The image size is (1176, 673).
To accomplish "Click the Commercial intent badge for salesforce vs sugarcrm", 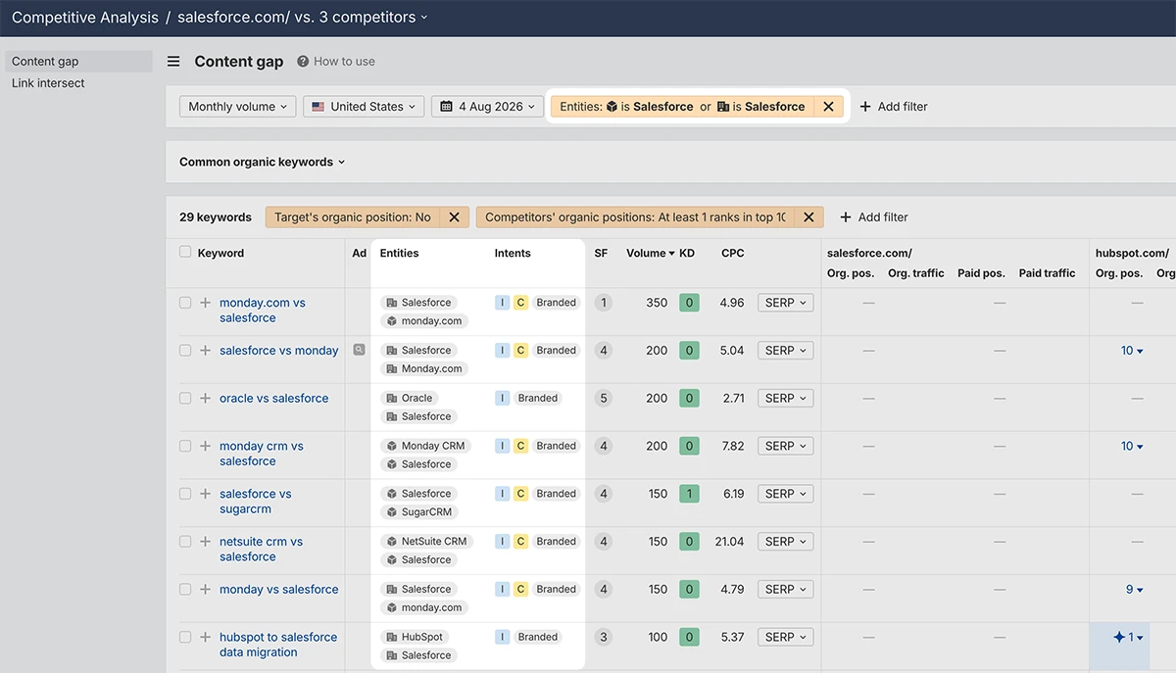I will (x=520, y=494).
